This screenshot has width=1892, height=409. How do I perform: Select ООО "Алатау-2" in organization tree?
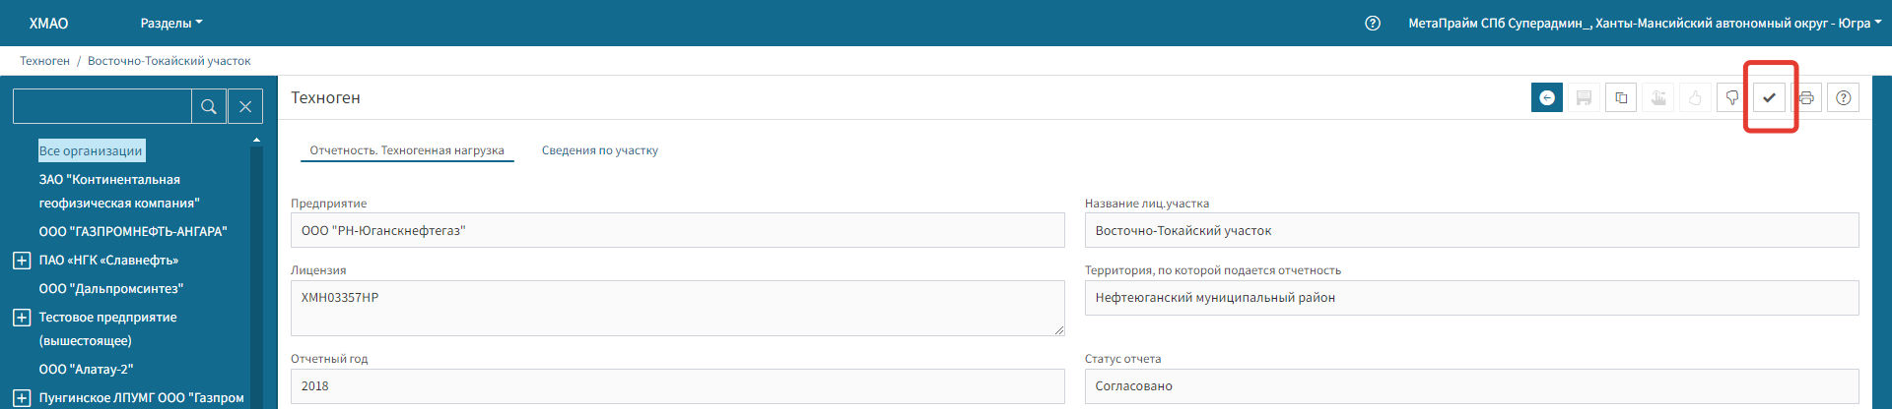86,370
